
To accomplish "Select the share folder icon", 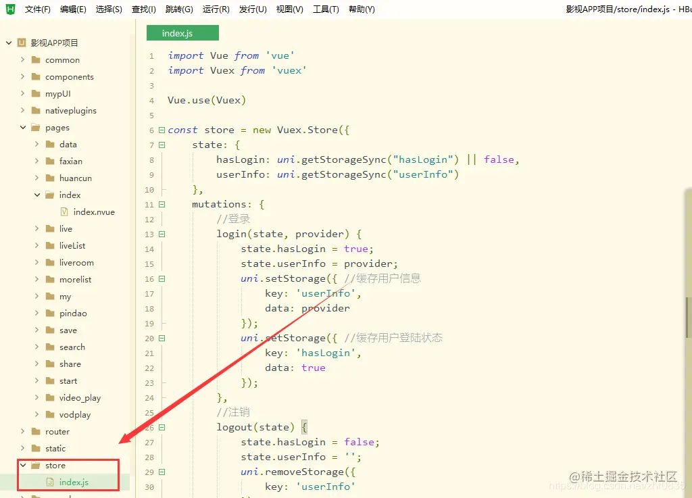I will coord(50,364).
